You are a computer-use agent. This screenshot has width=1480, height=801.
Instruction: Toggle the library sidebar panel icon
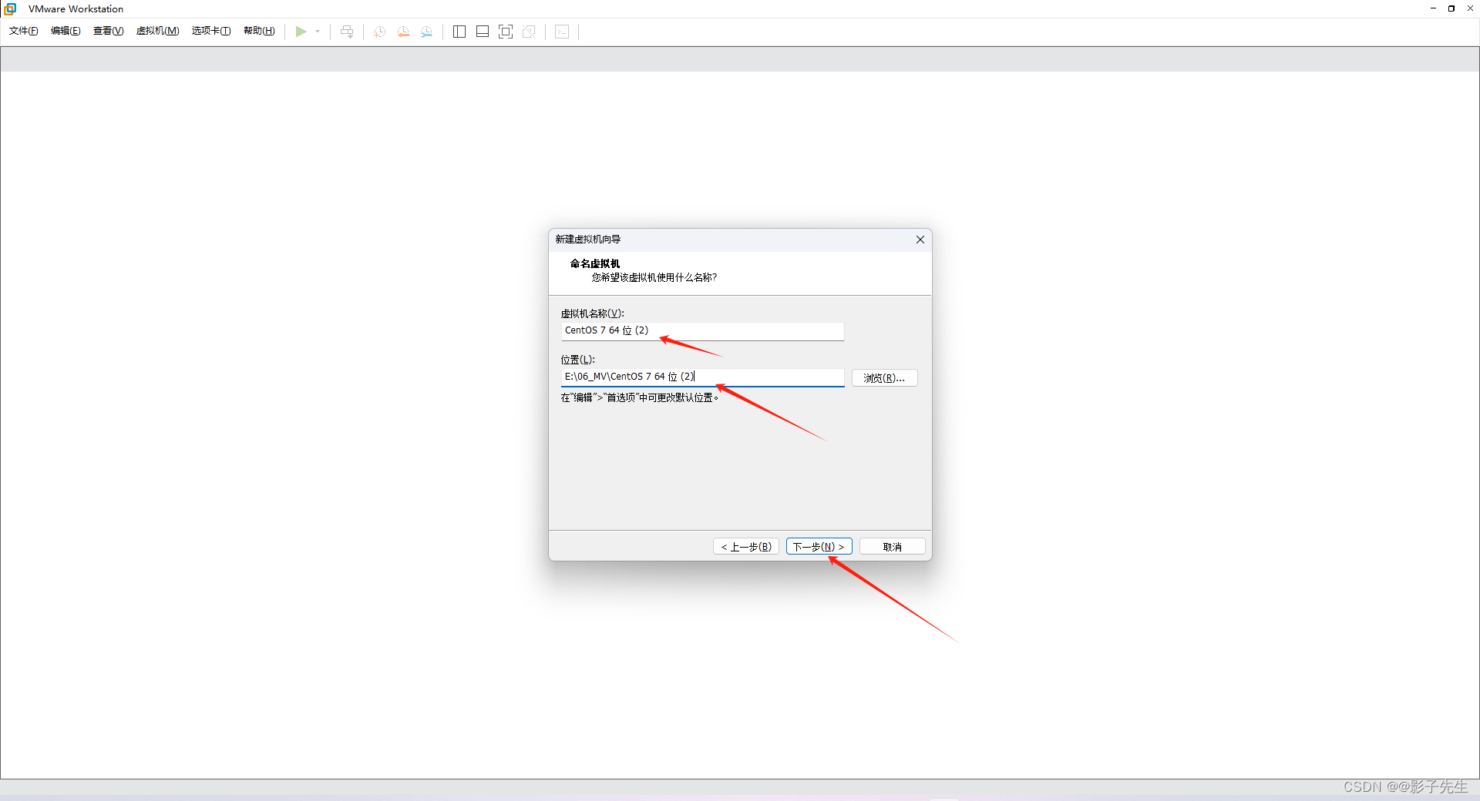[x=459, y=32]
